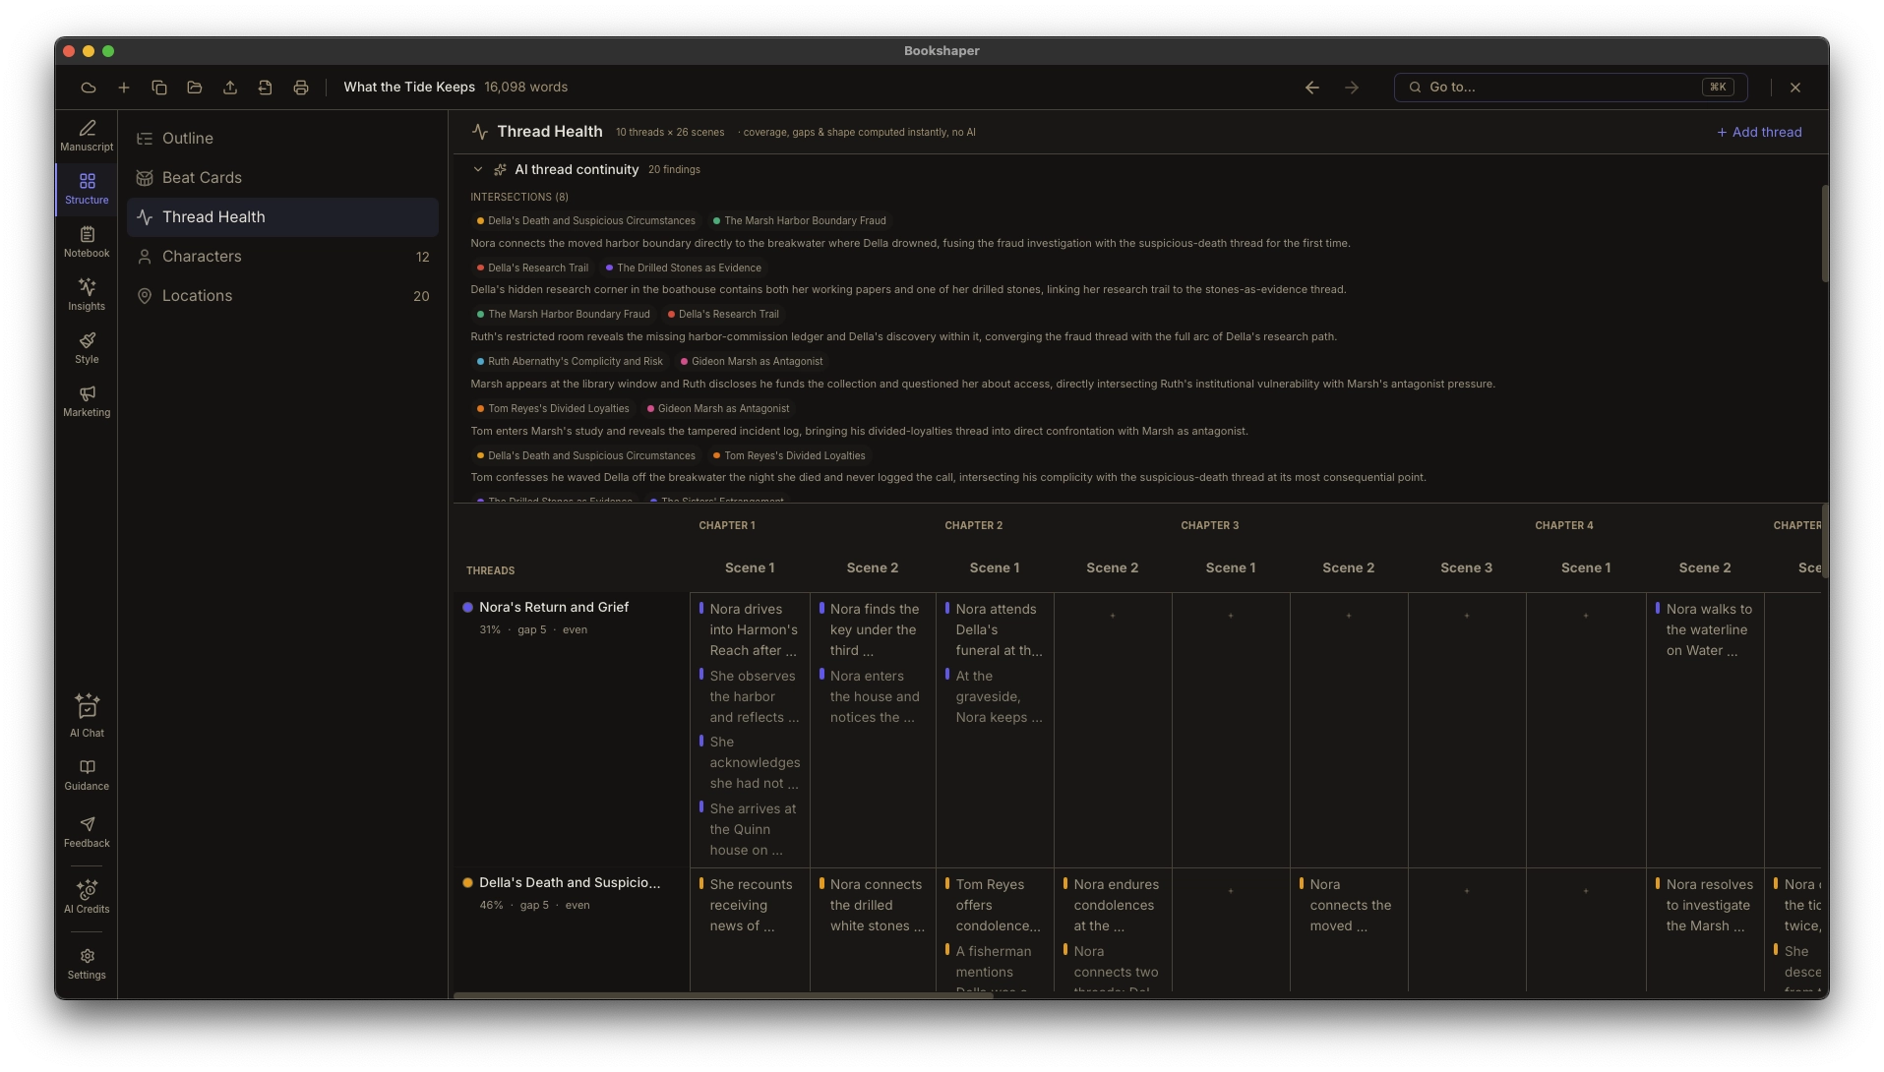1884x1072 pixels.
Task: Select Locations in the structure list
Action: pos(282,296)
